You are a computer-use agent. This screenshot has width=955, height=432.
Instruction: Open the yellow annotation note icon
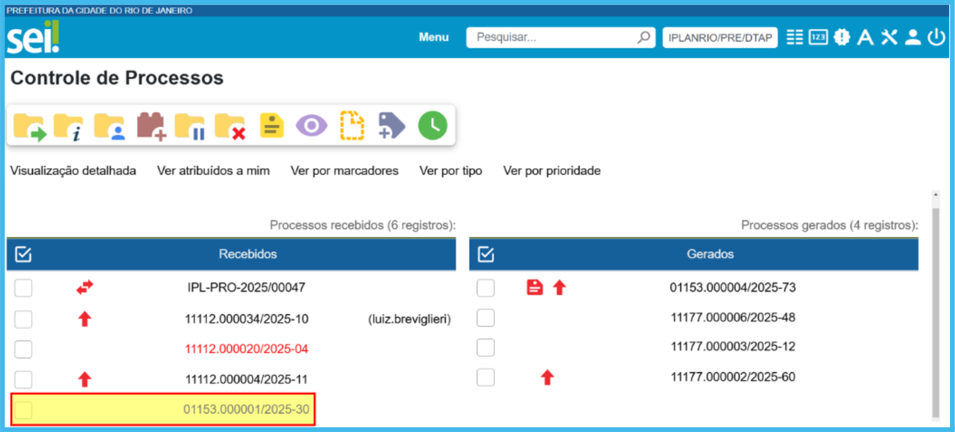272,126
